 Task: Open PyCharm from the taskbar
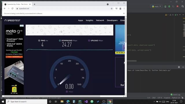80,101
